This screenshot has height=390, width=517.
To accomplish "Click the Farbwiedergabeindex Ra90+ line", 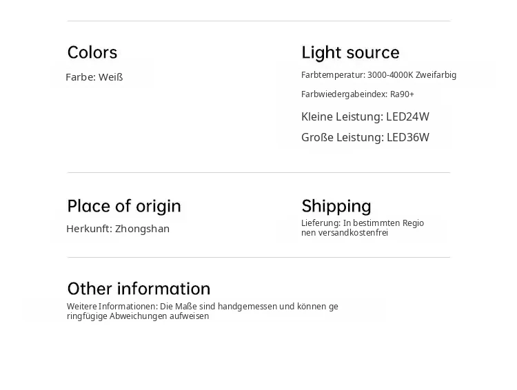I will [x=357, y=94].
